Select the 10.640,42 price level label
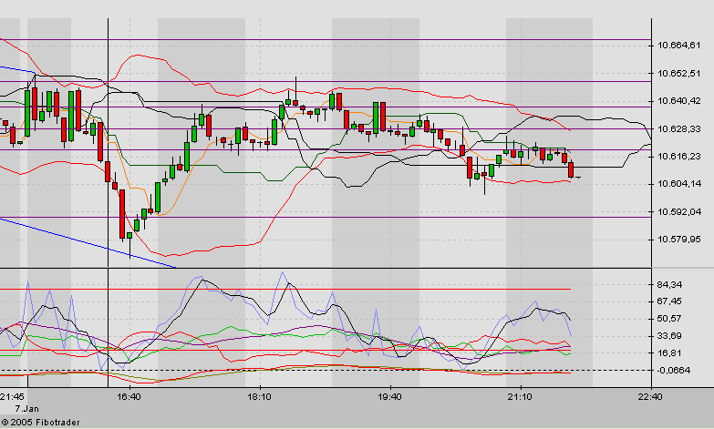 (x=678, y=101)
